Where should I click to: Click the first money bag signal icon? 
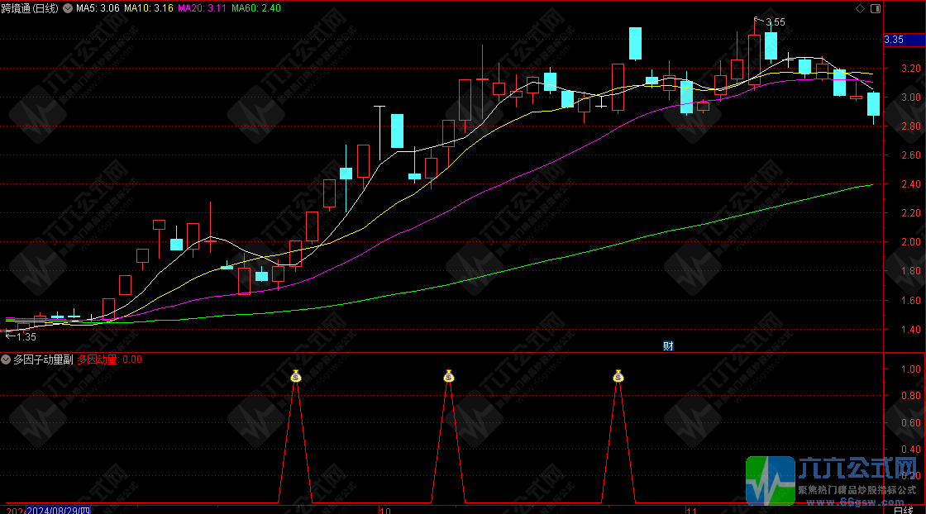coord(296,377)
